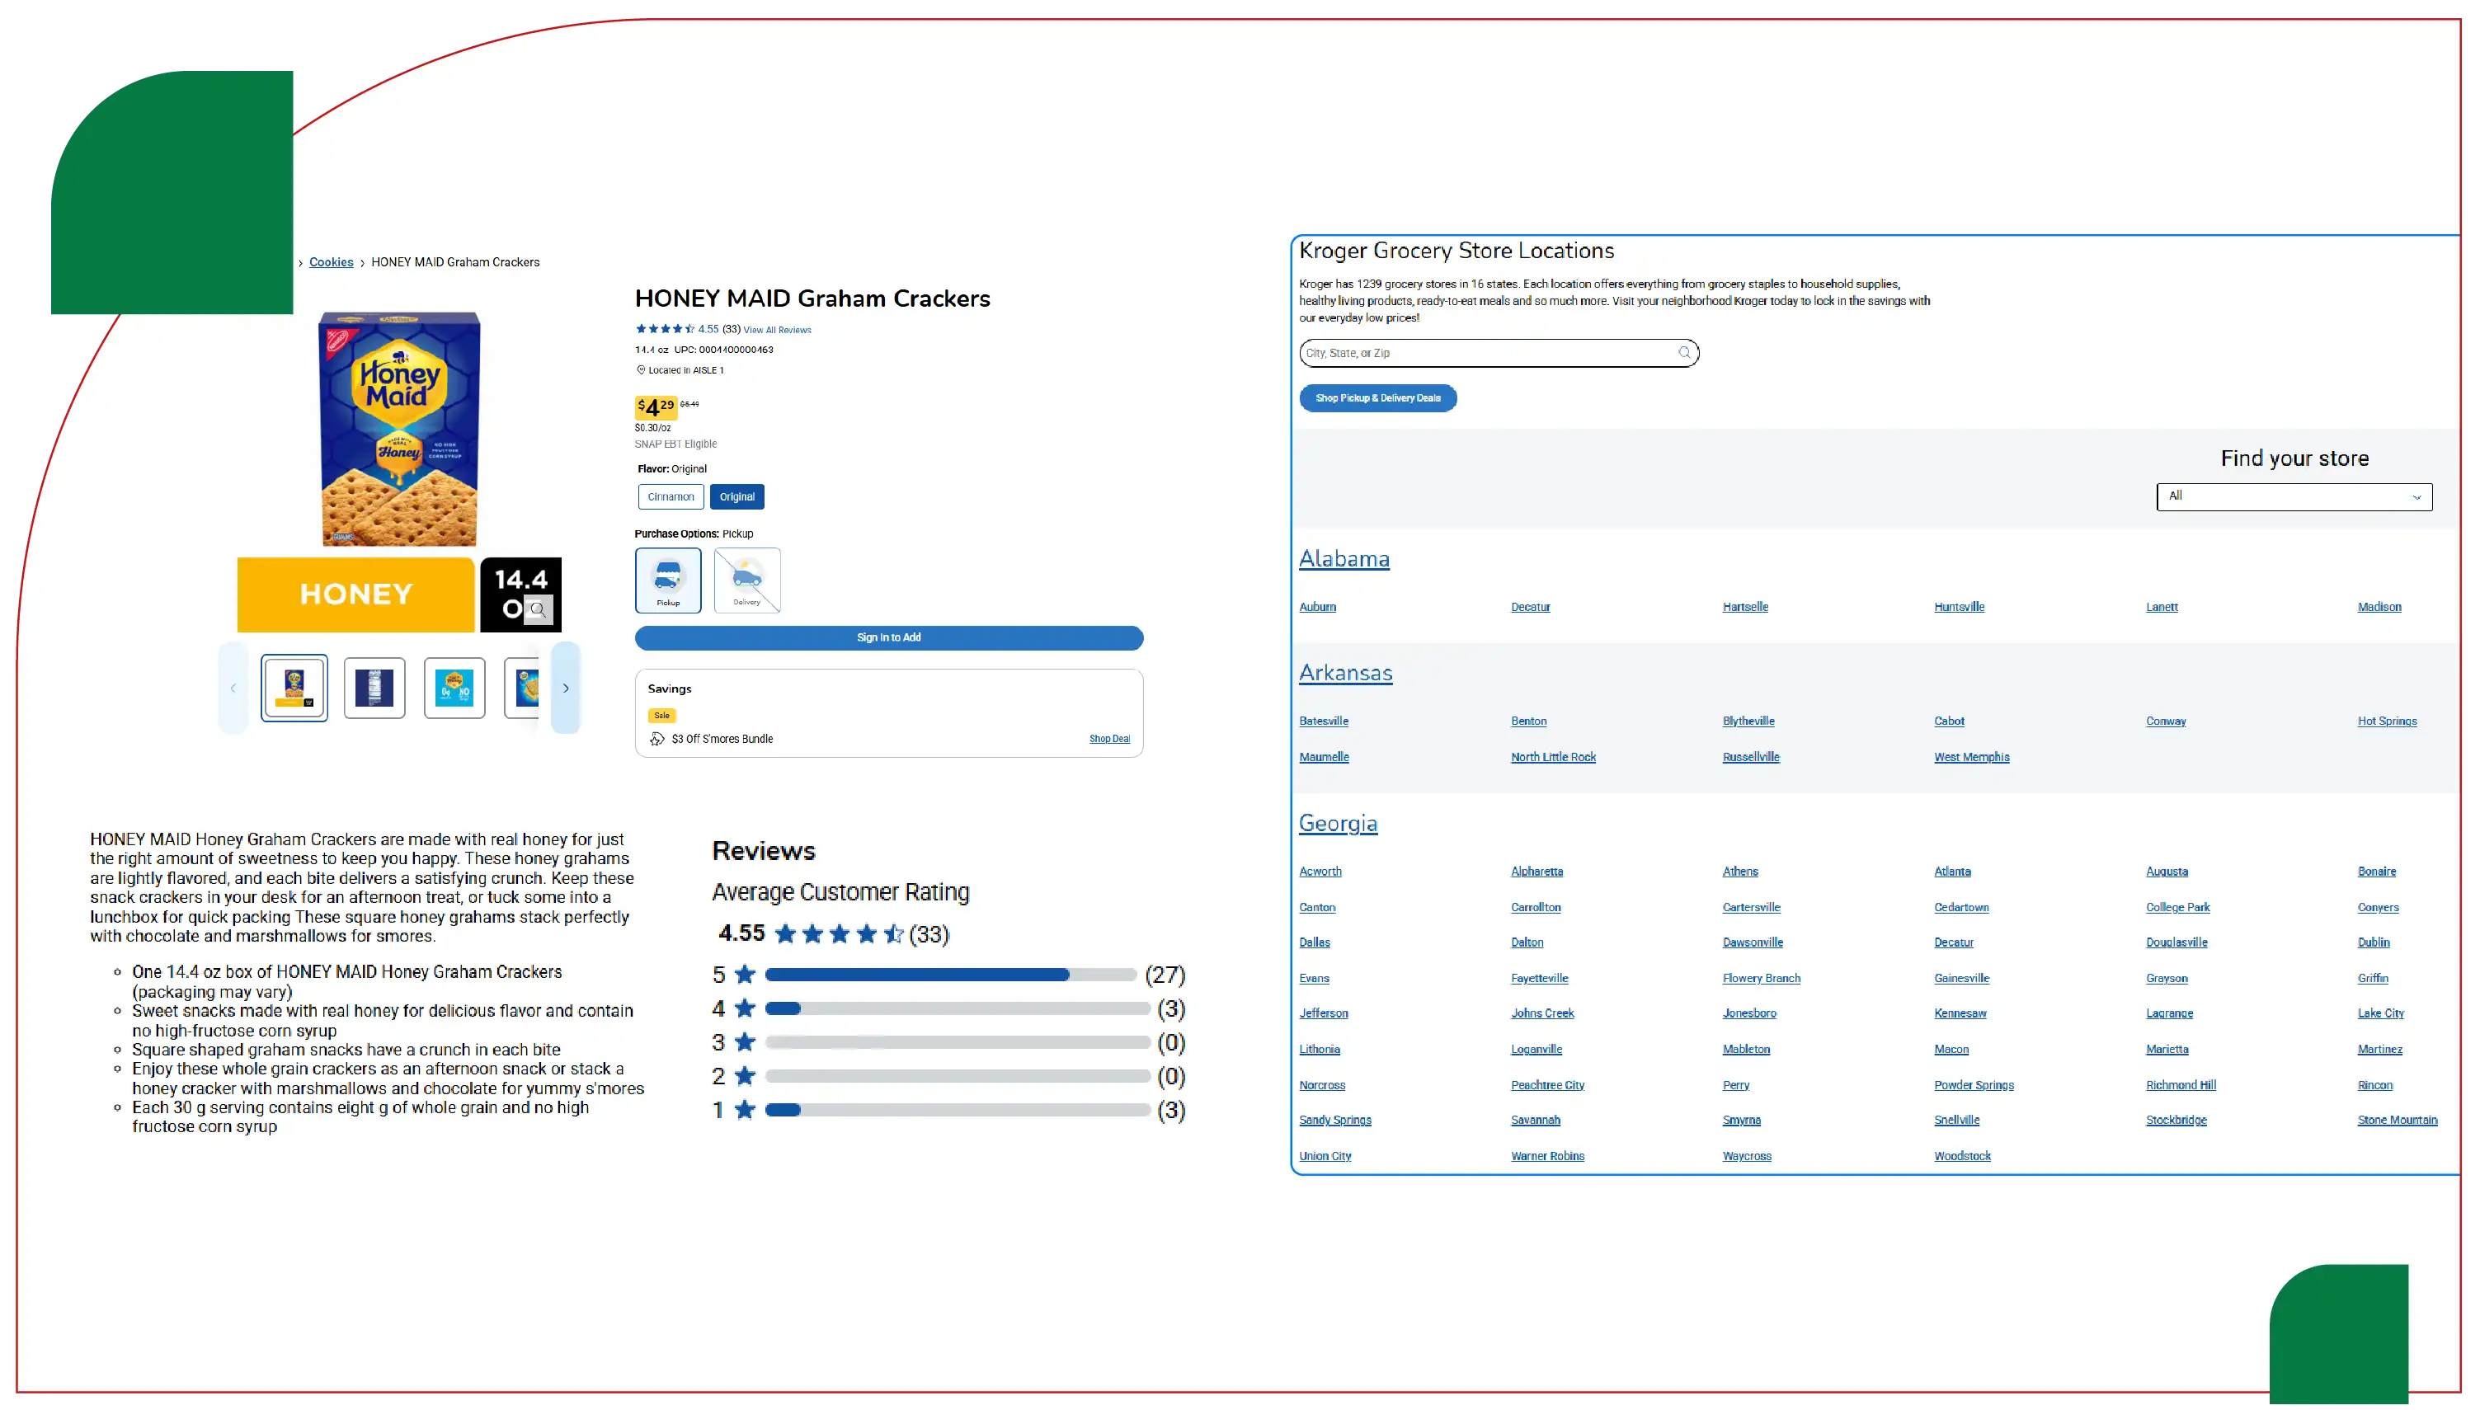Click the left carousel arrow to view previous thumbnails

pos(233,688)
